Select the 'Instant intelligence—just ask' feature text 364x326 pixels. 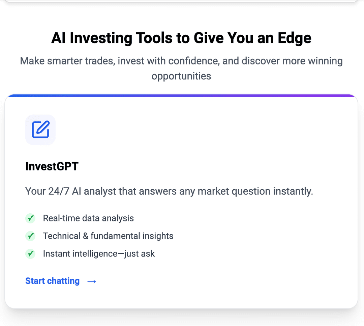99,253
